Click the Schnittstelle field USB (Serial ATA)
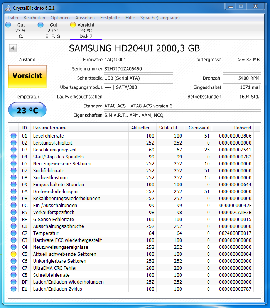270x308 pixels. [138, 78]
